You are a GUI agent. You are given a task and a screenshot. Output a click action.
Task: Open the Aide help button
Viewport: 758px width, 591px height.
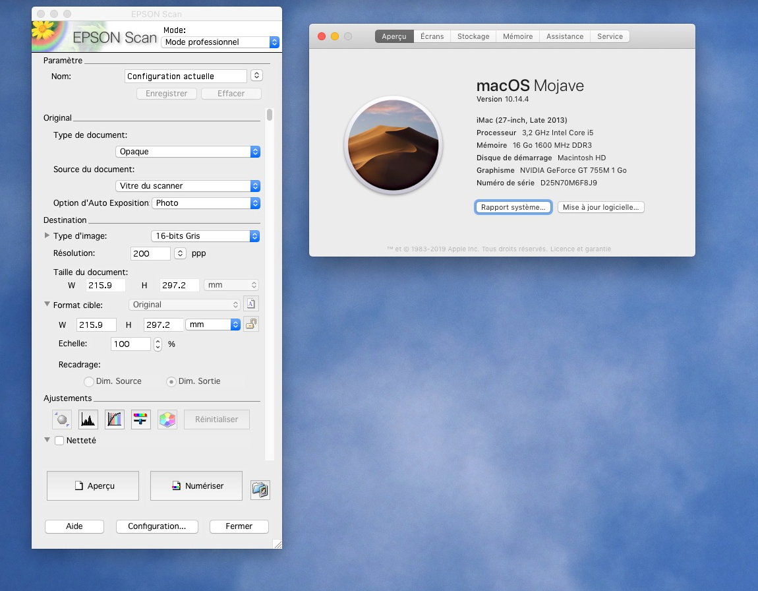pos(74,526)
